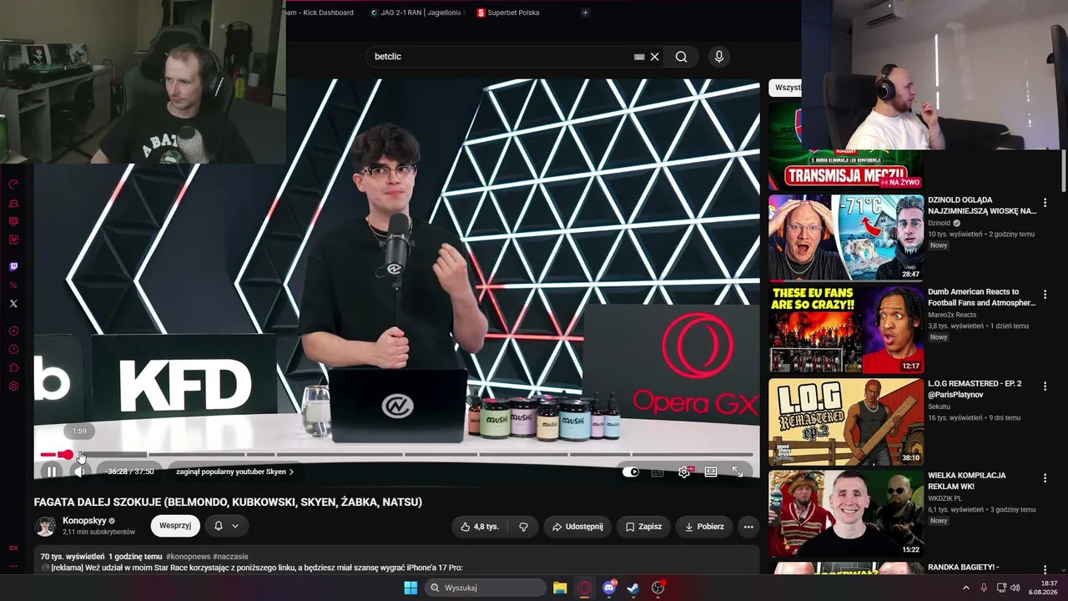Open the Twitch icon in Opera sidebar
Screen dimensions: 1068x601
click(13, 267)
